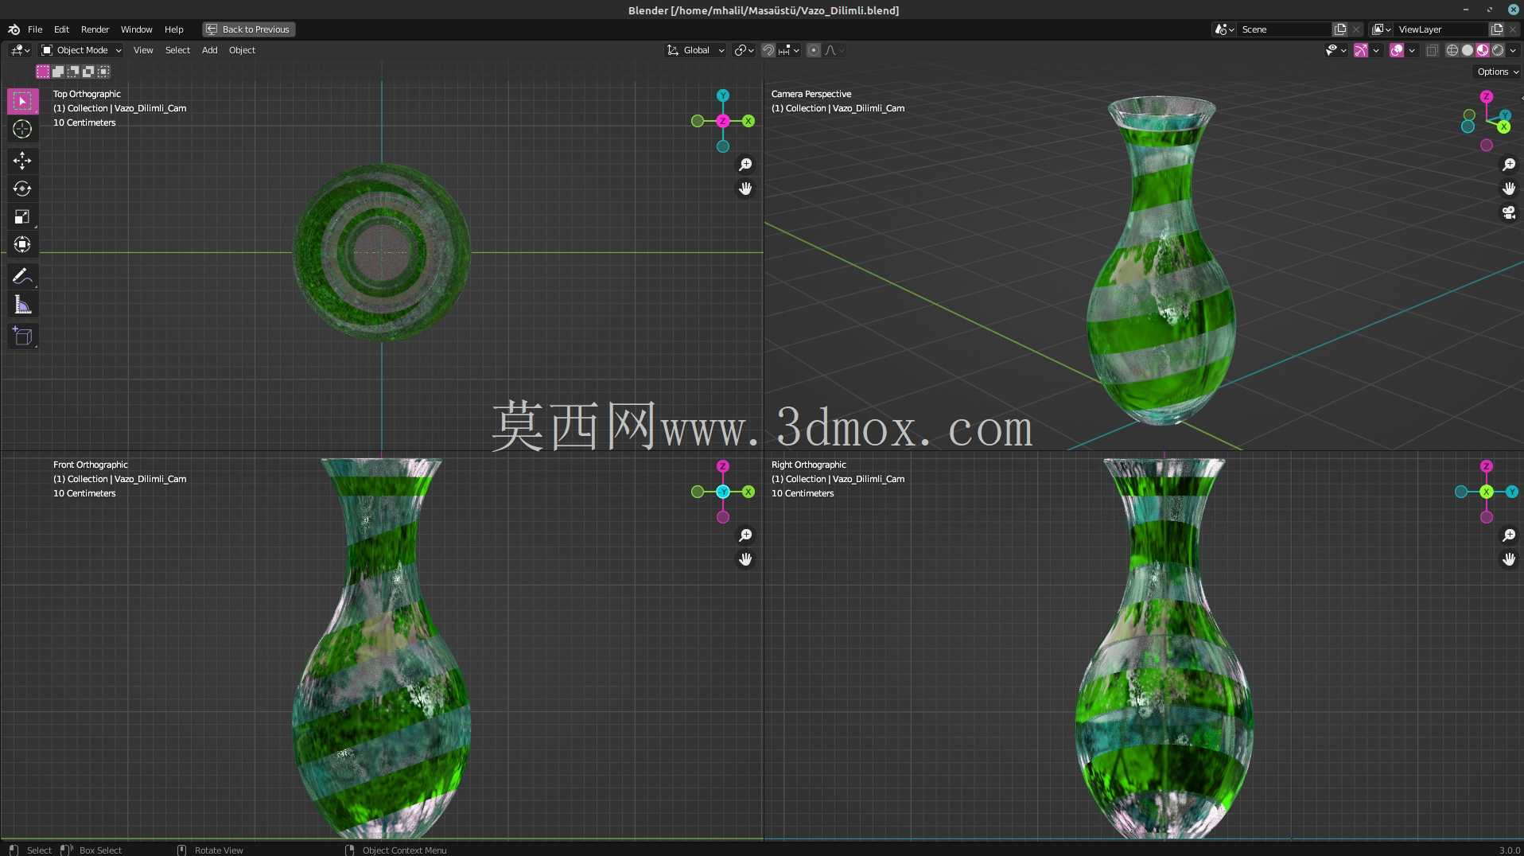
Task: Click pan hand icon in Front Orthographic view
Action: [745, 559]
